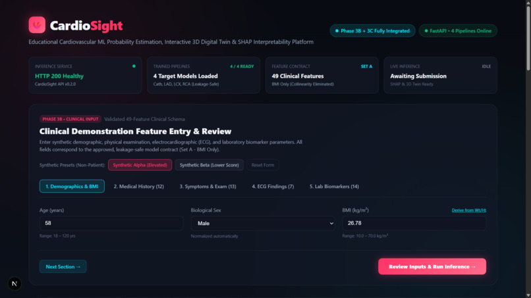Click the Awaiting Submission status text
Screen dimensions: 531x298
(x=418, y=76)
